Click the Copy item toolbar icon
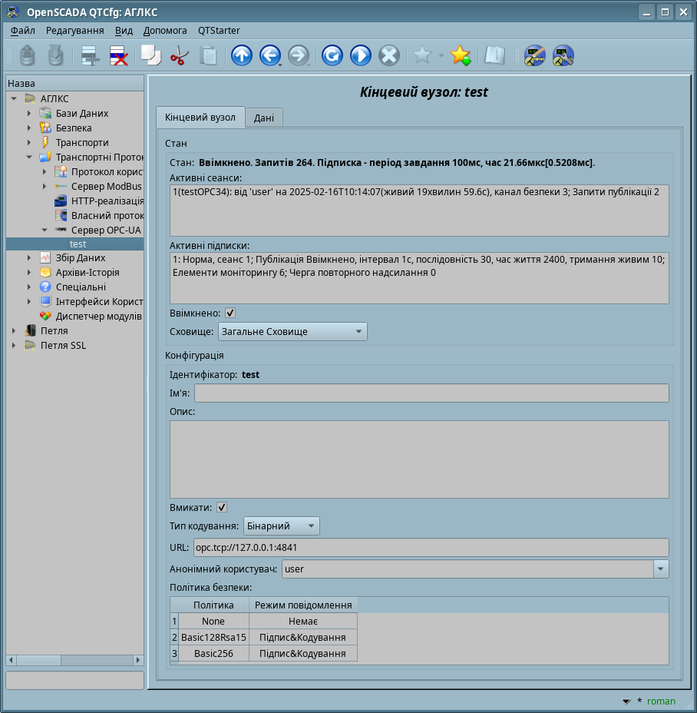The image size is (697, 713). click(x=150, y=55)
